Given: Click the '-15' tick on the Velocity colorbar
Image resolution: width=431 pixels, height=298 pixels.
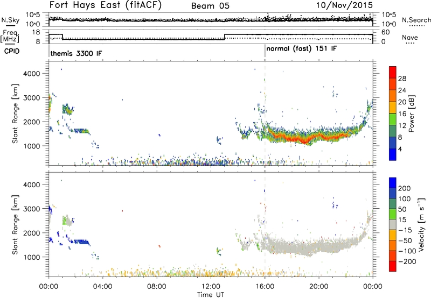Looking at the screenshot, I should click(405, 230).
